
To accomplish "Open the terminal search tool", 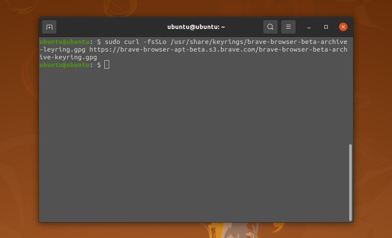I will (x=270, y=27).
